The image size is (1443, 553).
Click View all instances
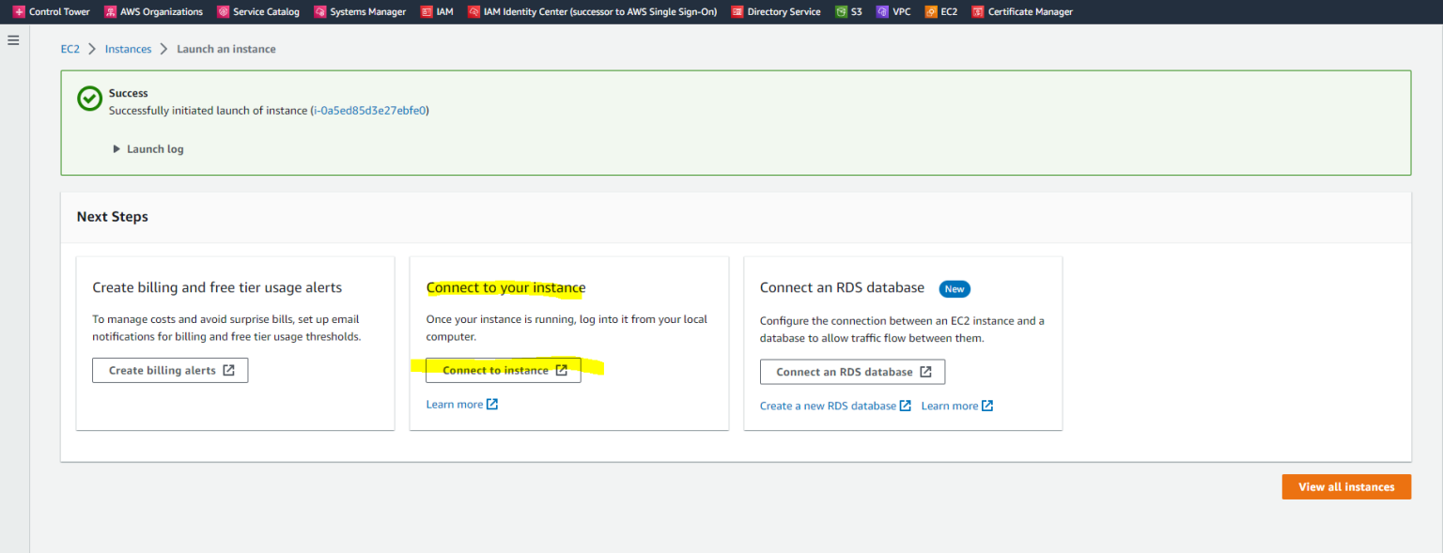(1346, 486)
